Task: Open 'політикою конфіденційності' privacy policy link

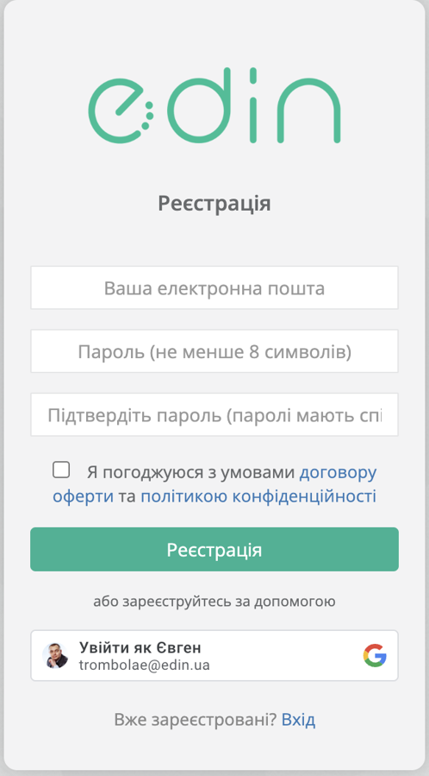Action: coord(258,495)
